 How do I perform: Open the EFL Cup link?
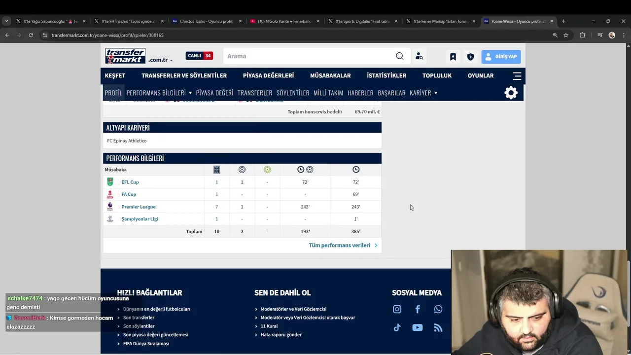(130, 182)
